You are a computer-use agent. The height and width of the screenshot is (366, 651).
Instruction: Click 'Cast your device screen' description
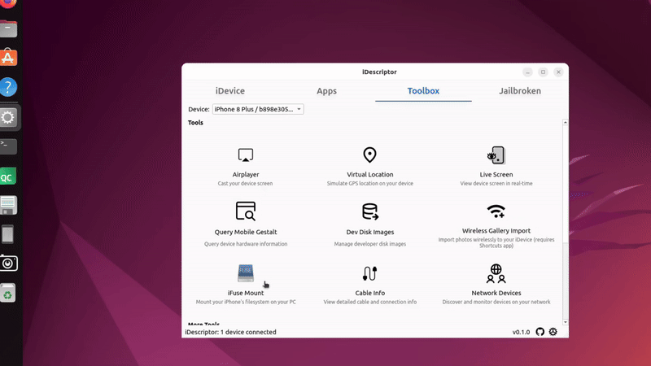tap(246, 184)
